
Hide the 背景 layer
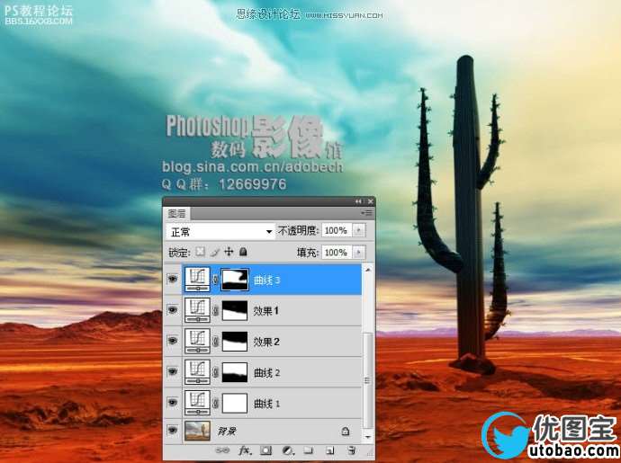pos(172,430)
